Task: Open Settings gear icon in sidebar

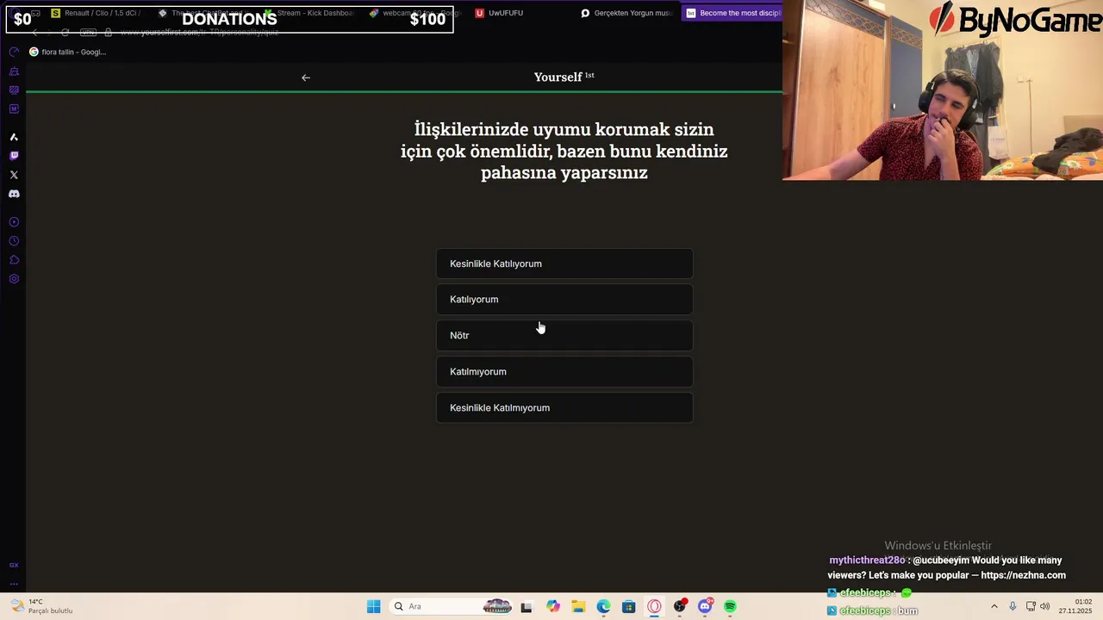Action: click(14, 279)
